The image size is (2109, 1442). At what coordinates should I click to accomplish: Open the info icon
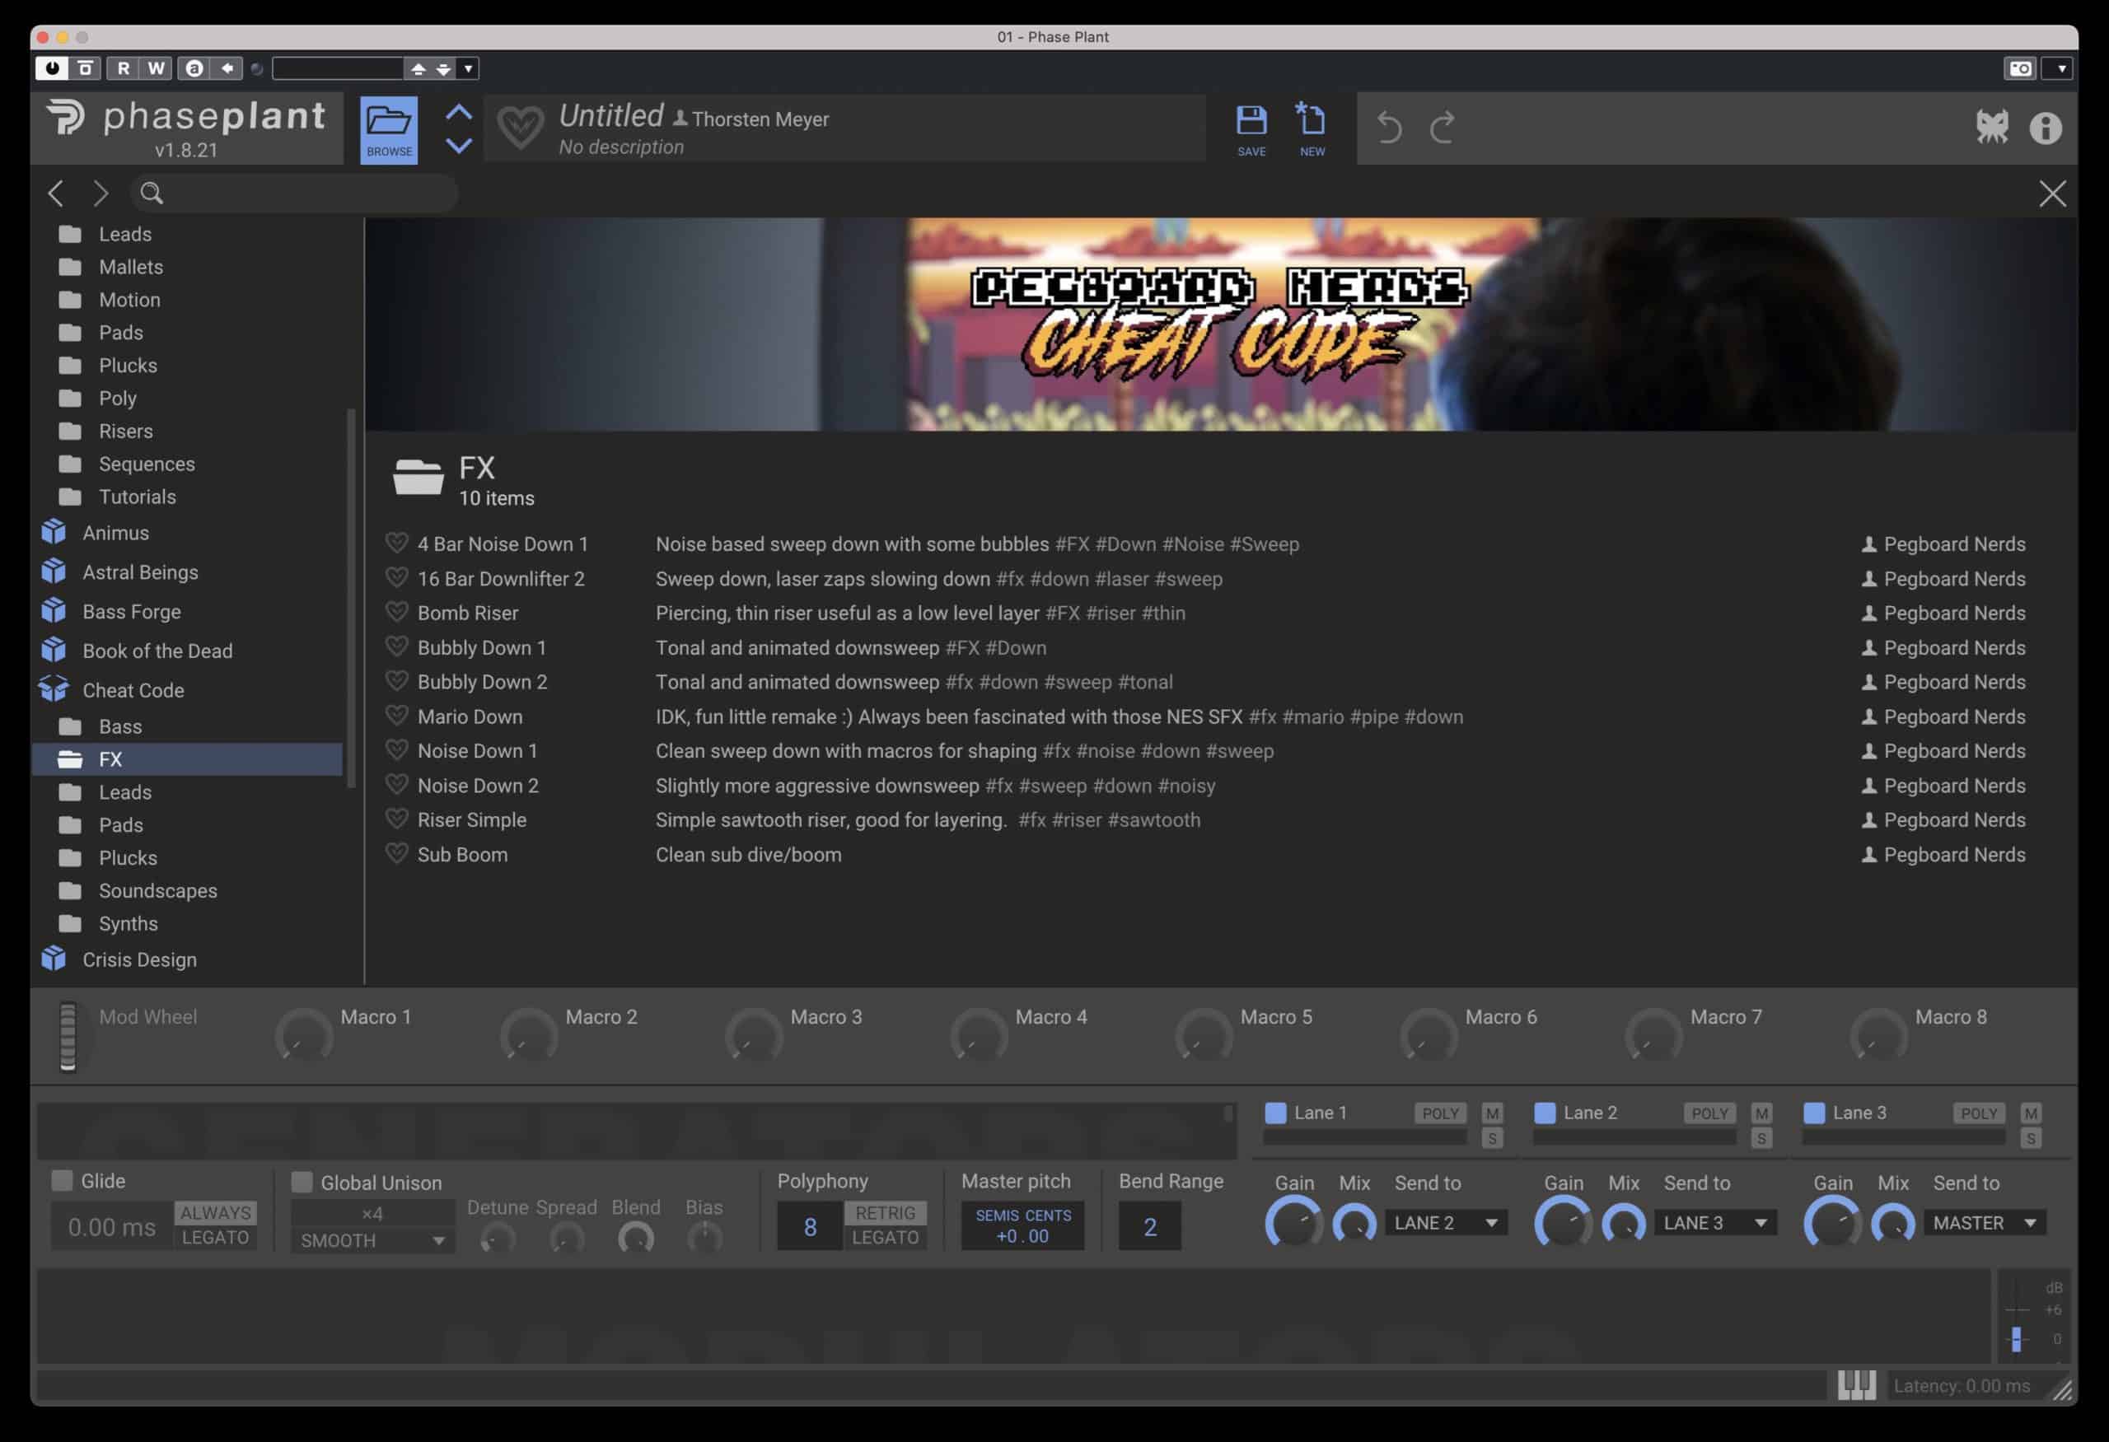2046,128
